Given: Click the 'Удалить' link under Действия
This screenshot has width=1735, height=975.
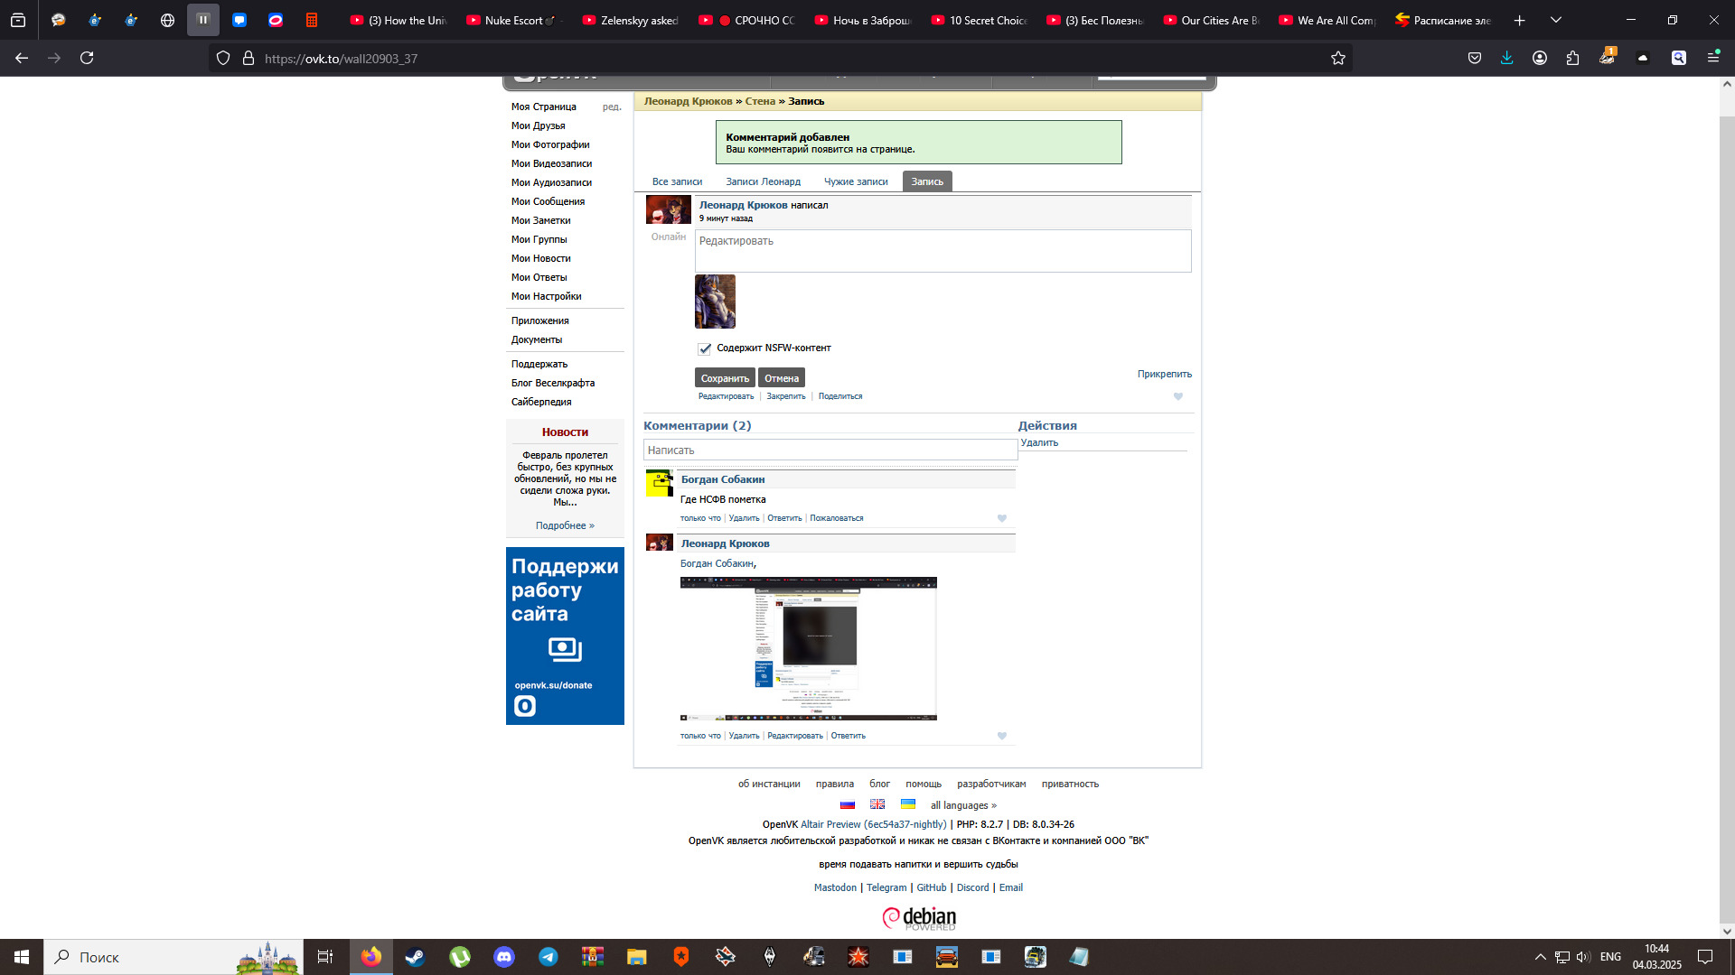Looking at the screenshot, I should coord(1039,442).
